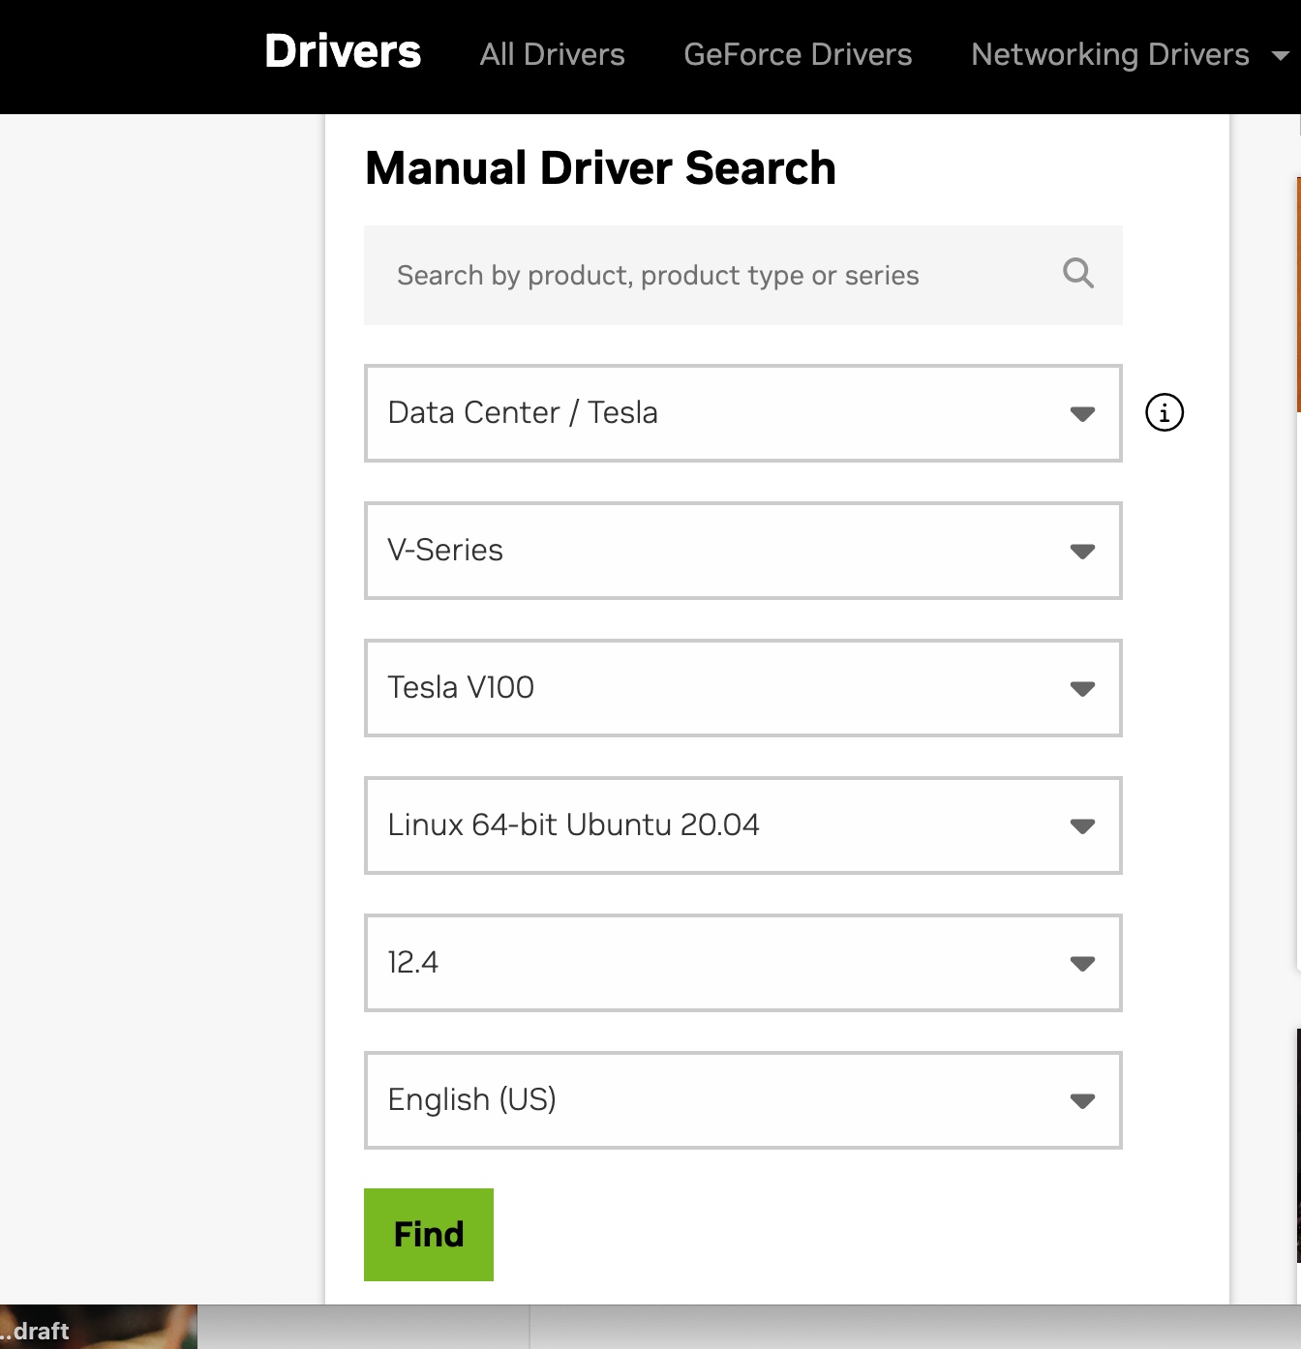Expand the Networking Drivers arrow

tap(1280, 56)
